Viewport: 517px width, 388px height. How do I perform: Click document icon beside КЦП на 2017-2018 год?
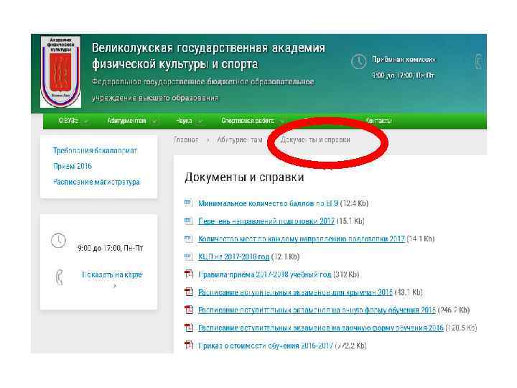(x=188, y=257)
